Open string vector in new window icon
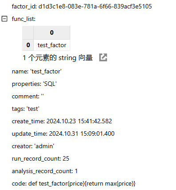The image size is (176, 190). pos(103,57)
